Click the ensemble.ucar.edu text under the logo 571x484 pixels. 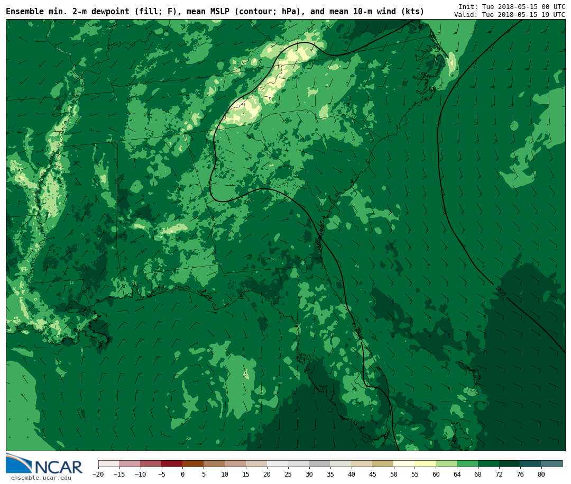click(x=41, y=478)
